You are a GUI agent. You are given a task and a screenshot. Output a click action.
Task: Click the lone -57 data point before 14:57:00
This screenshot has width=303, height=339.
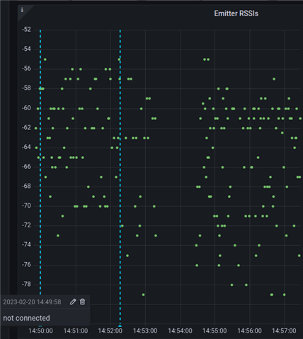(x=274, y=79)
